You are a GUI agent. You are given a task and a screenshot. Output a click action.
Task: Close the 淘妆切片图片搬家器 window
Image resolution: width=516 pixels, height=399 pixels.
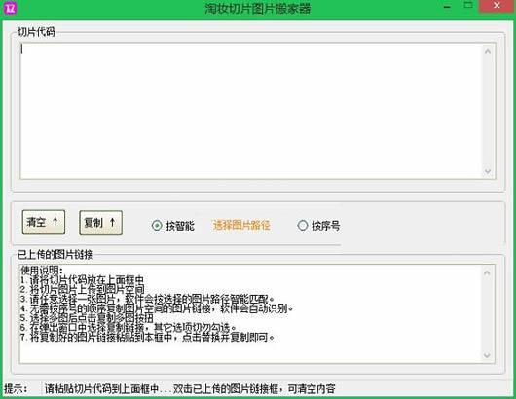pyautogui.click(x=497, y=6)
